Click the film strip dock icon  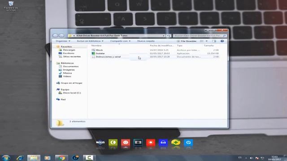[x=138, y=142]
